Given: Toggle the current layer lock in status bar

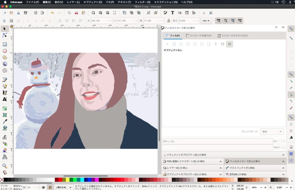Looking at the screenshot, I should click(50, 187).
